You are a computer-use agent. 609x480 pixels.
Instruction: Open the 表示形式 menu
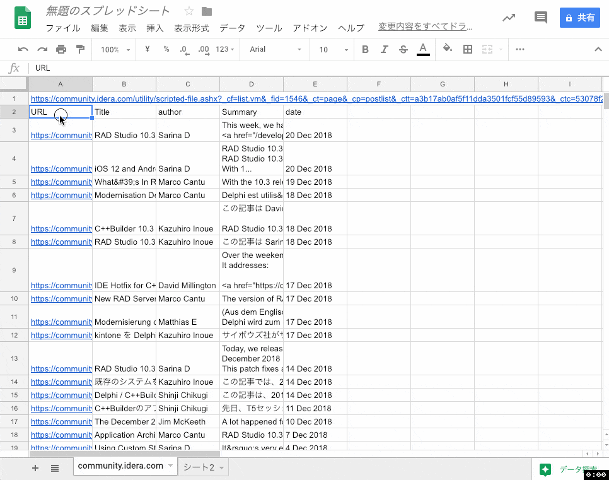[x=192, y=28]
